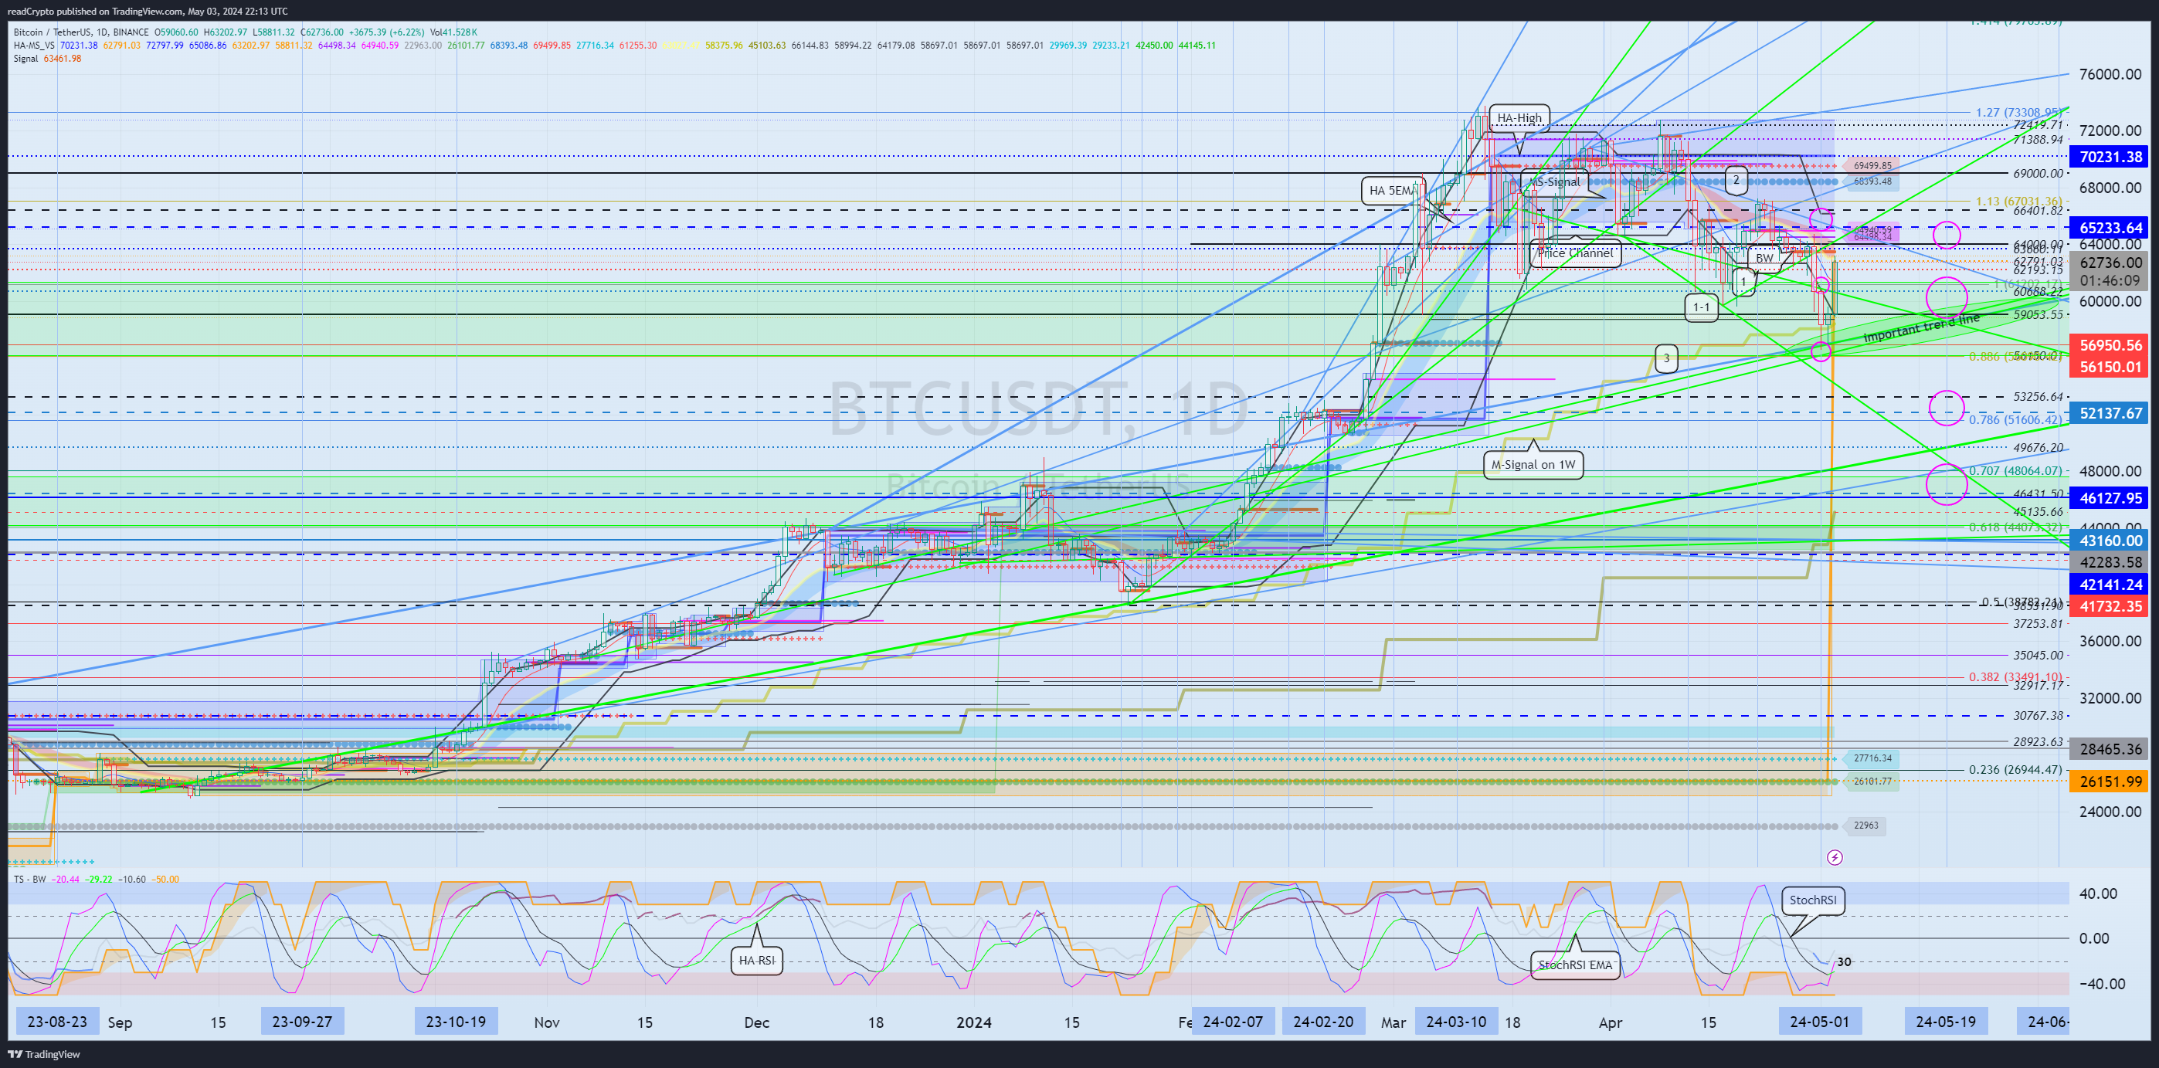The image size is (2159, 1068).
Task: Click the 24-02-07 date marker
Action: [x=1233, y=1022]
